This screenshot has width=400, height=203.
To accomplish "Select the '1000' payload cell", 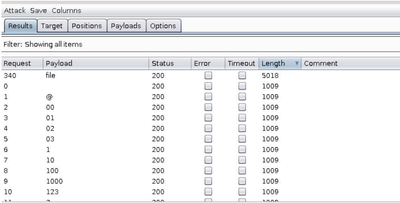I will point(96,181).
